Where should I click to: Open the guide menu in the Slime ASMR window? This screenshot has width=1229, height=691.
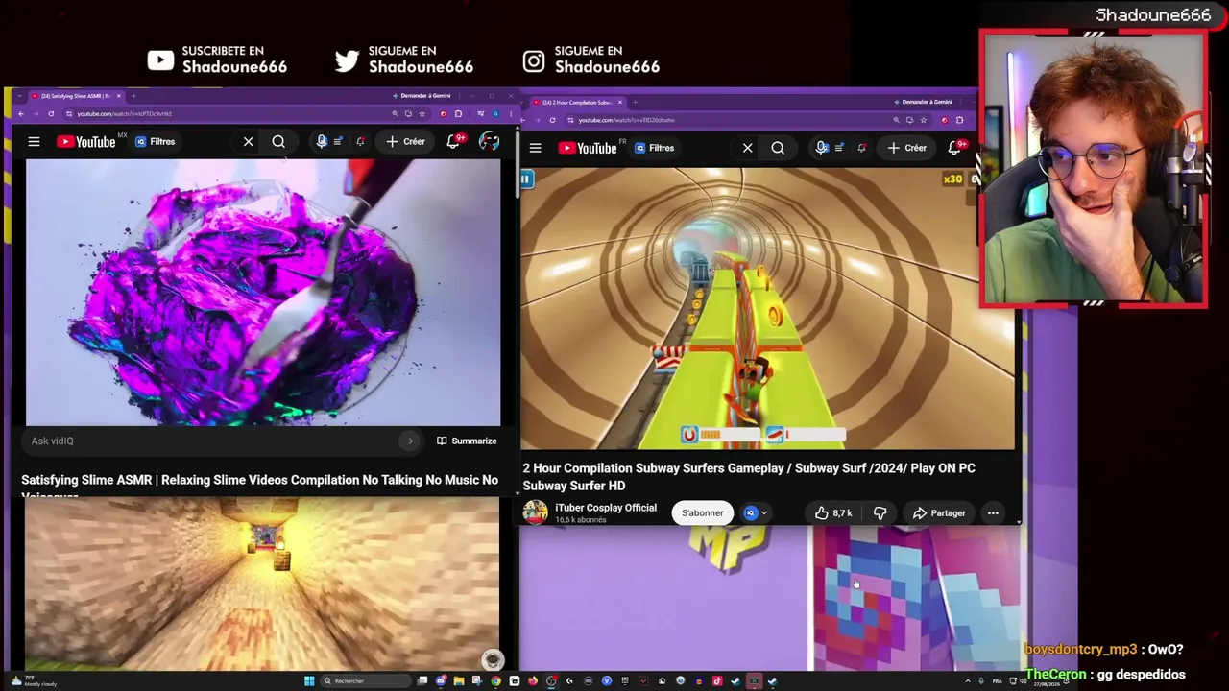(x=34, y=142)
